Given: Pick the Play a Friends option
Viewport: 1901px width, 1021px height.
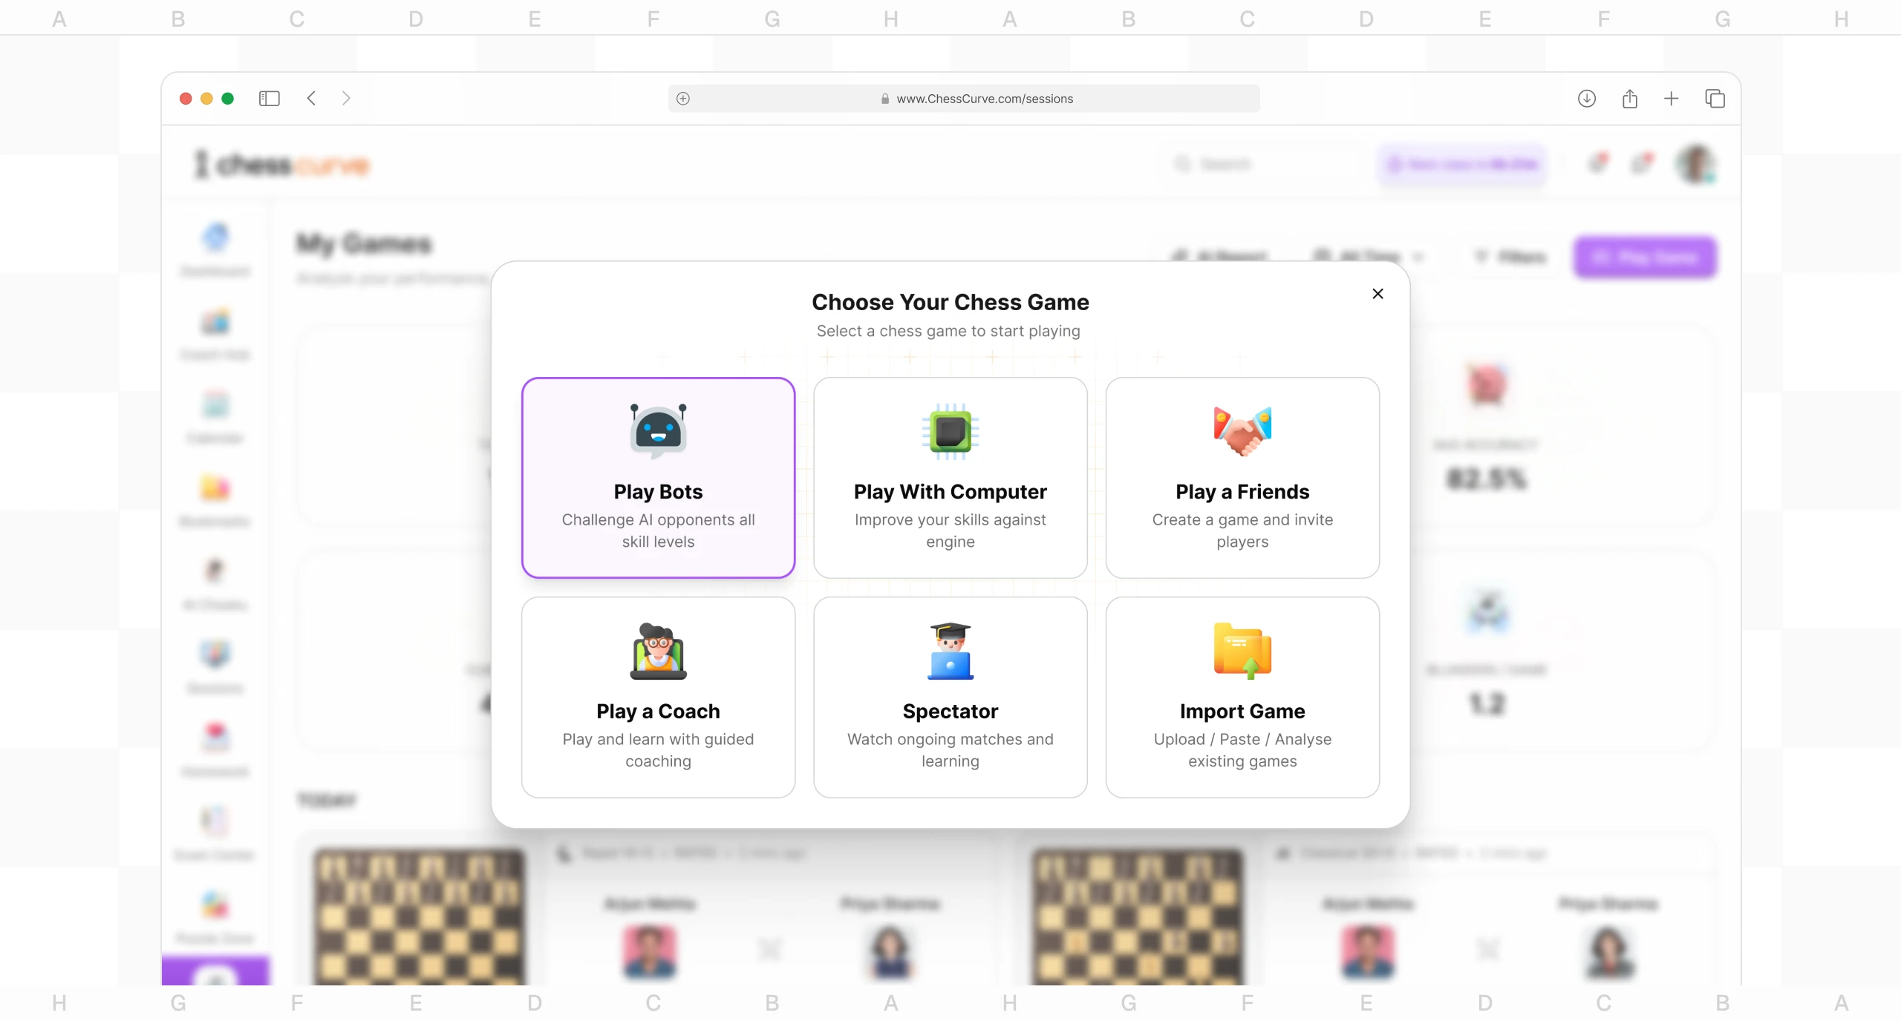Looking at the screenshot, I should 1242,477.
